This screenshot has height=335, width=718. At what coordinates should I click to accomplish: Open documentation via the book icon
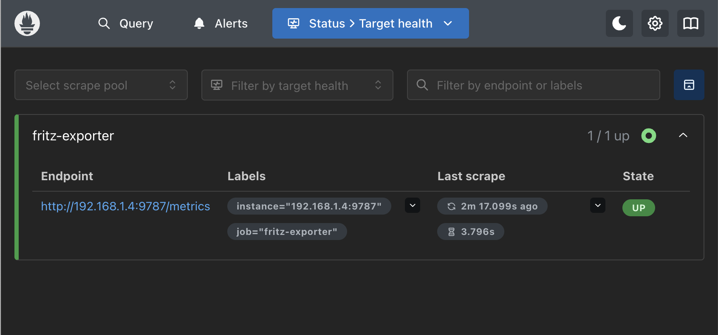(x=690, y=23)
